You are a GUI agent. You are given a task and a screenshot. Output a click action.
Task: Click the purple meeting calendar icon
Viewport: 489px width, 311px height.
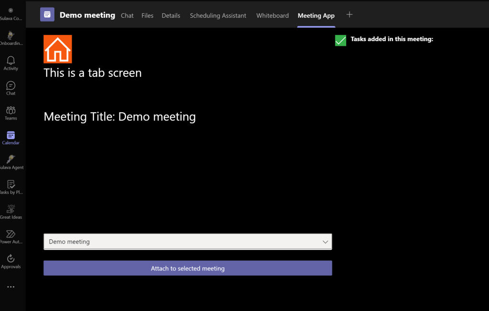point(47,15)
